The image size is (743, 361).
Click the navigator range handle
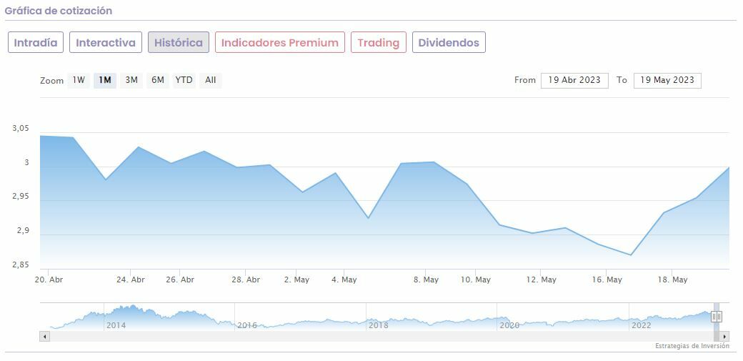tap(716, 317)
